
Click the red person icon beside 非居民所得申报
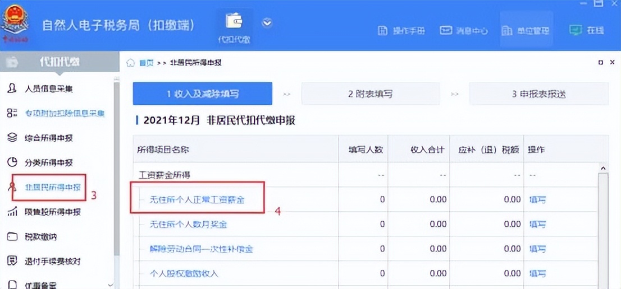pos(12,187)
